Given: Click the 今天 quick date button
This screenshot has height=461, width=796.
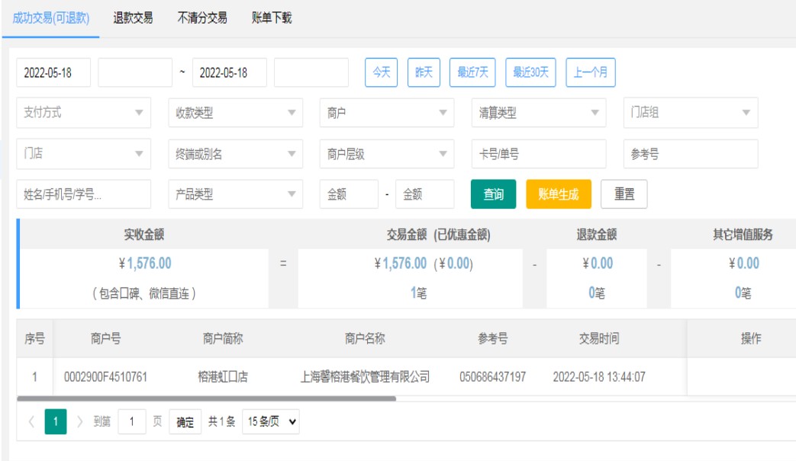Looking at the screenshot, I should [381, 72].
